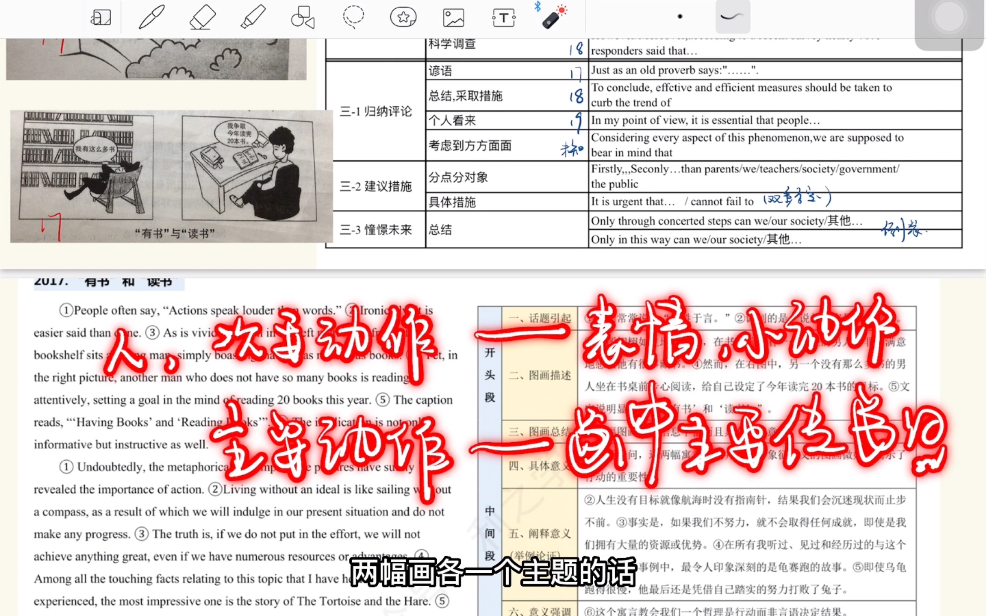Tap the cell '个人看来'
Image resolution: width=986 pixels, height=616 pixels.
coord(507,121)
